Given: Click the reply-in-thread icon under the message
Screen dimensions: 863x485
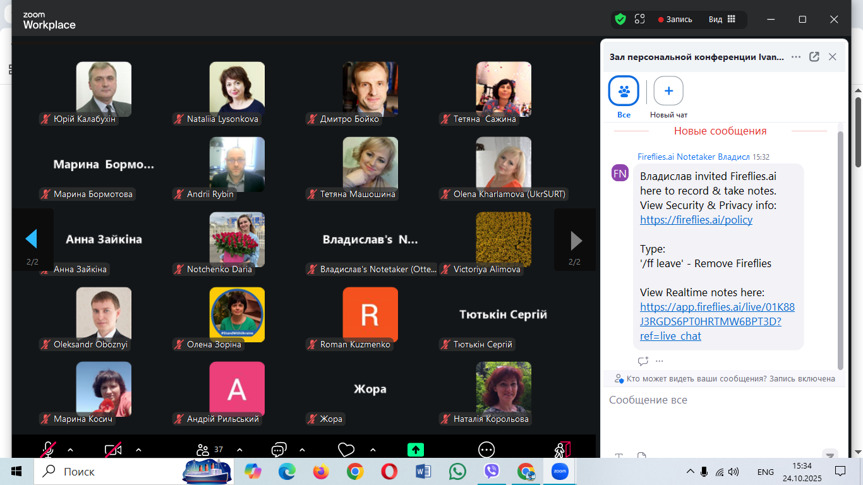Looking at the screenshot, I should 643,361.
